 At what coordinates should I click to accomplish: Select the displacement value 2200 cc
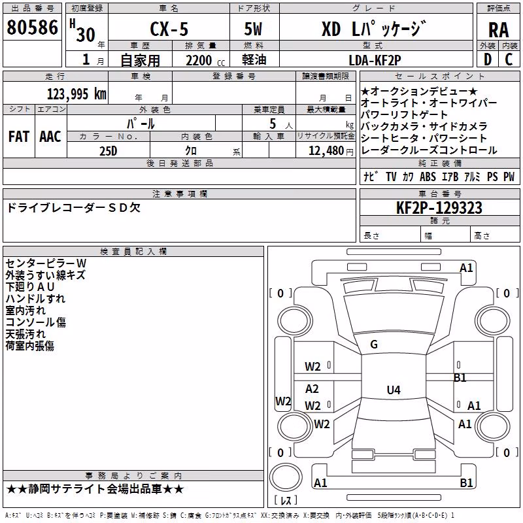pyautogui.click(x=205, y=61)
